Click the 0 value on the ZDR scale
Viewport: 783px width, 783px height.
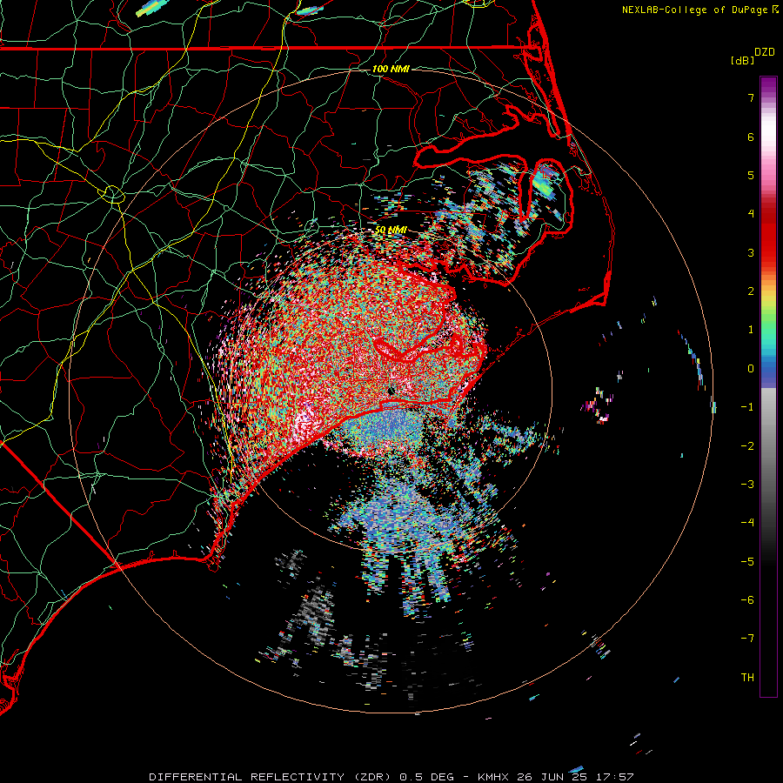tap(751, 369)
